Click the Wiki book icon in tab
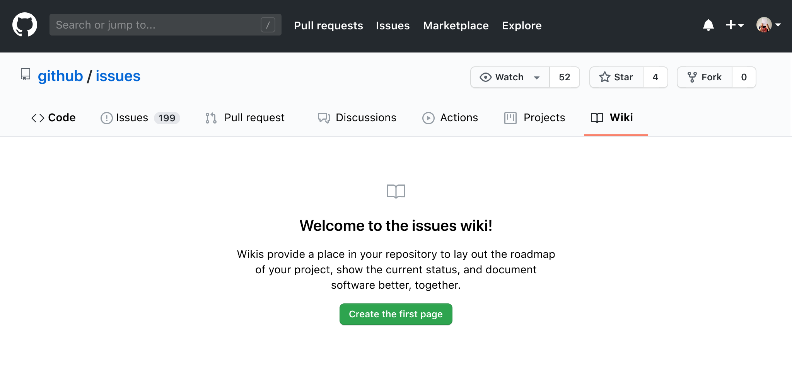This screenshot has height=386, width=792. [x=597, y=118]
